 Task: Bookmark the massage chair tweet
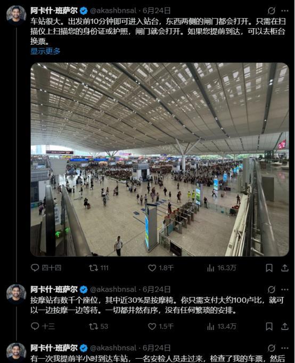pos(269,326)
